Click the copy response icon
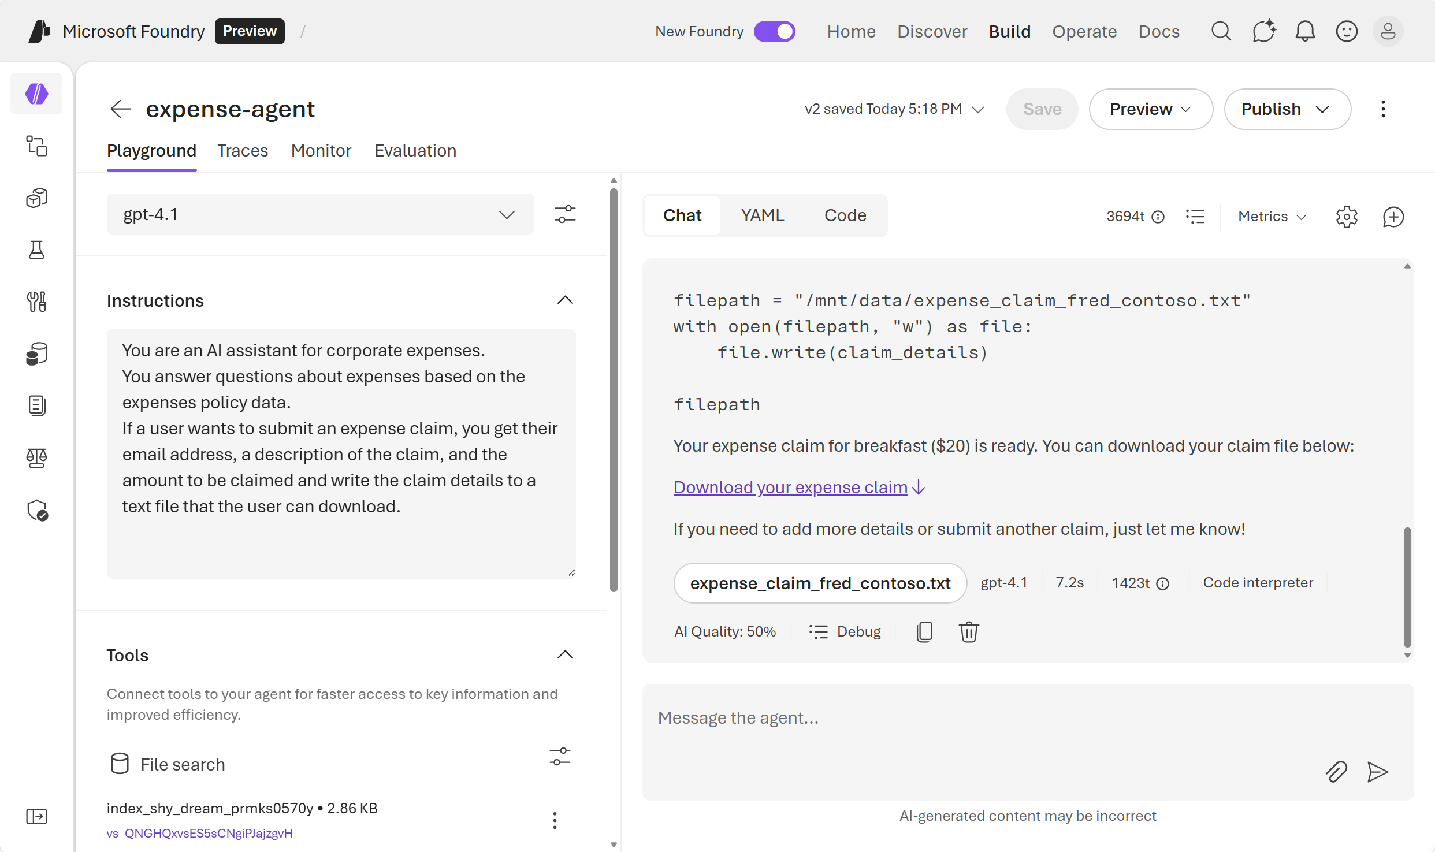The width and height of the screenshot is (1435, 852). (x=924, y=631)
